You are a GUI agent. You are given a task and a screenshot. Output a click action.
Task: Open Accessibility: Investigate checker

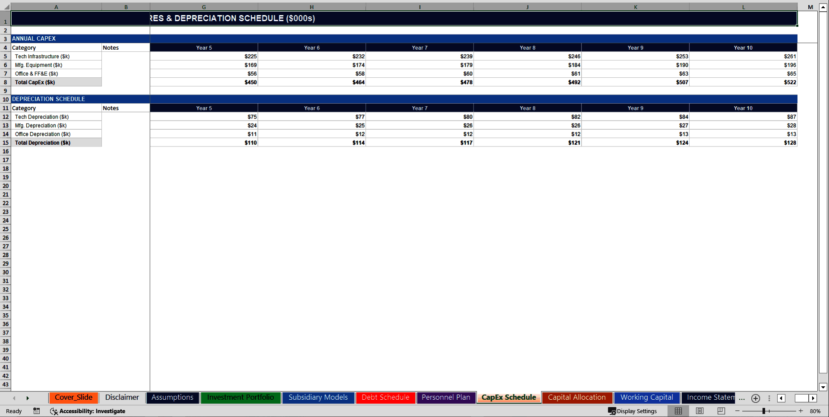(x=88, y=411)
